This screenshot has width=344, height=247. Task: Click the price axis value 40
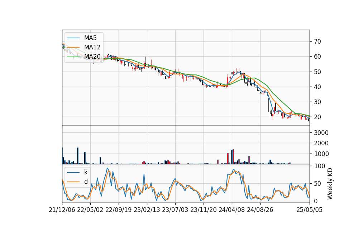(x=317, y=87)
